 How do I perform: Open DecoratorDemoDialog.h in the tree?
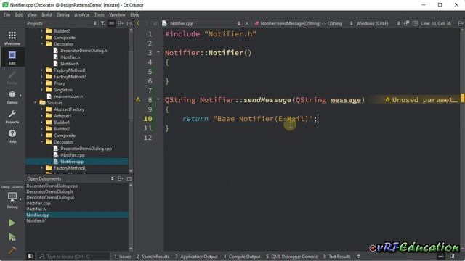[84, 51]
